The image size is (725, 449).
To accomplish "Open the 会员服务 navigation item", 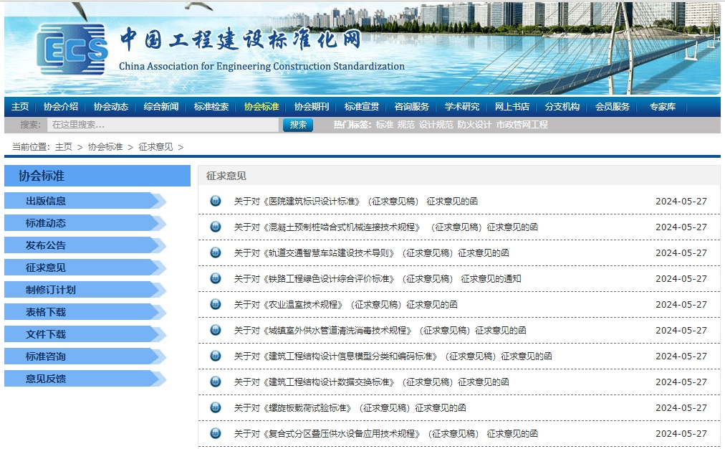I will (x=613, y=107).
